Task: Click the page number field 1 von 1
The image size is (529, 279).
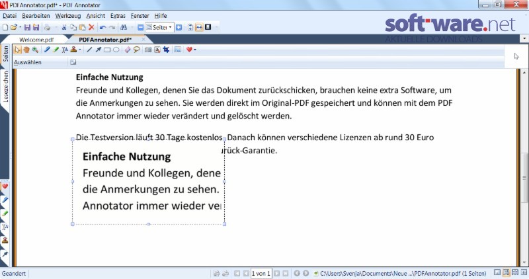Action: point(261,273)
